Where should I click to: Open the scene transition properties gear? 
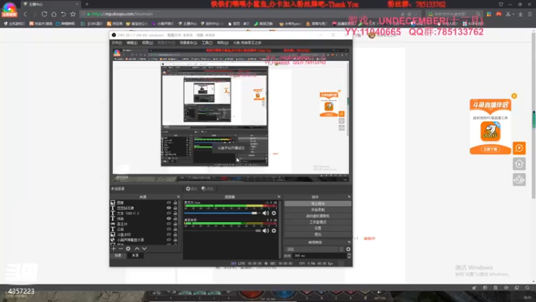[x=348, y=249]
